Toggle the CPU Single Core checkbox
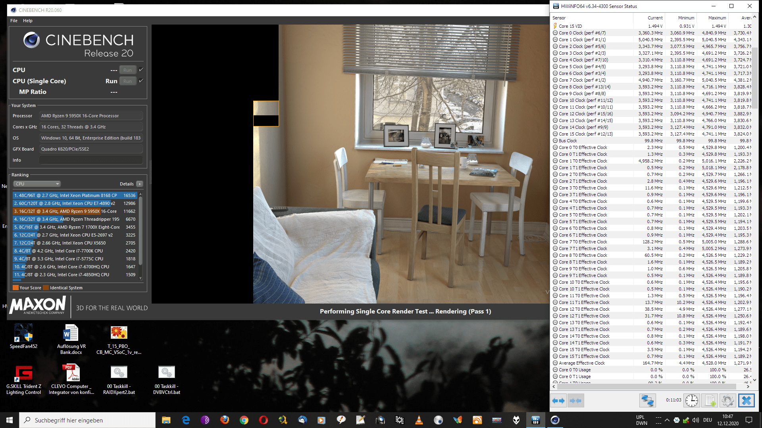Image resolution: width=762 pixels, height=428 pixels. 141,81
